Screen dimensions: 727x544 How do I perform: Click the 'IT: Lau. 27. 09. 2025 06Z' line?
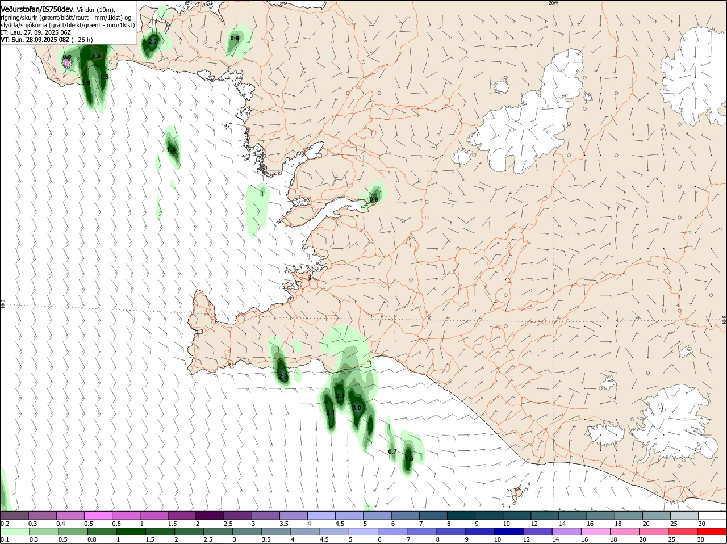click(35, 32)
